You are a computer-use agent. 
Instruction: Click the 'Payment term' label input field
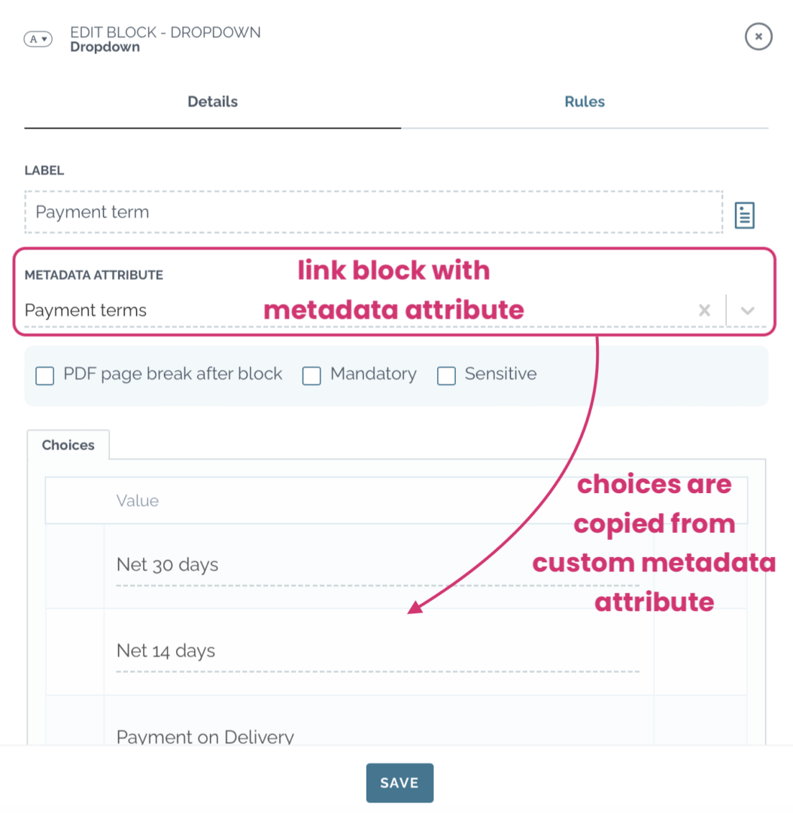(x=301, y=212)
